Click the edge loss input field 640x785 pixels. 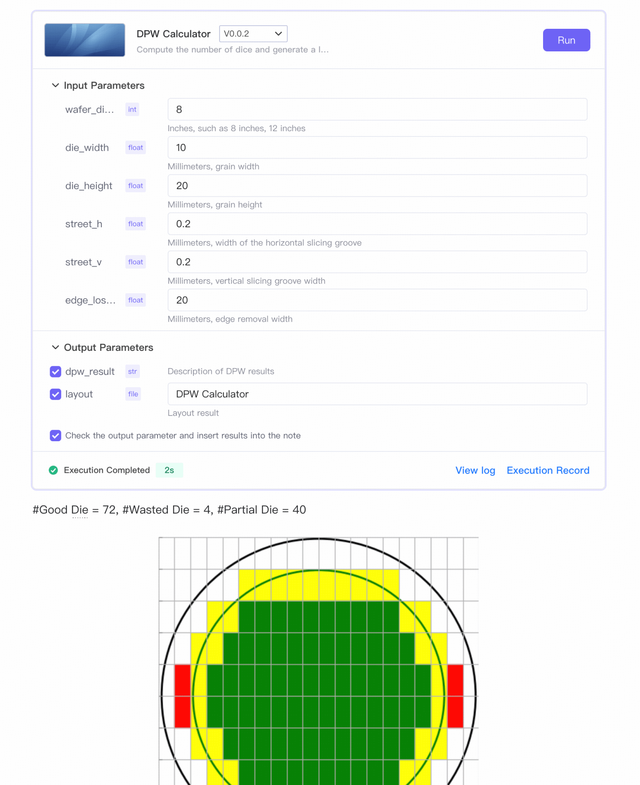(378, 300)
